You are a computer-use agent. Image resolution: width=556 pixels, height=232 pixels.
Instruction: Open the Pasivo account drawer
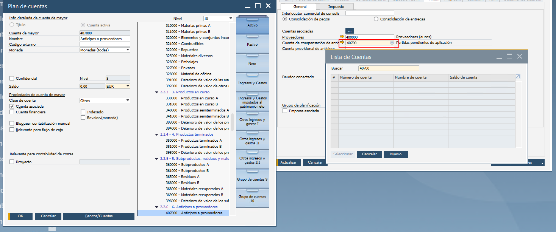point(252,45)
